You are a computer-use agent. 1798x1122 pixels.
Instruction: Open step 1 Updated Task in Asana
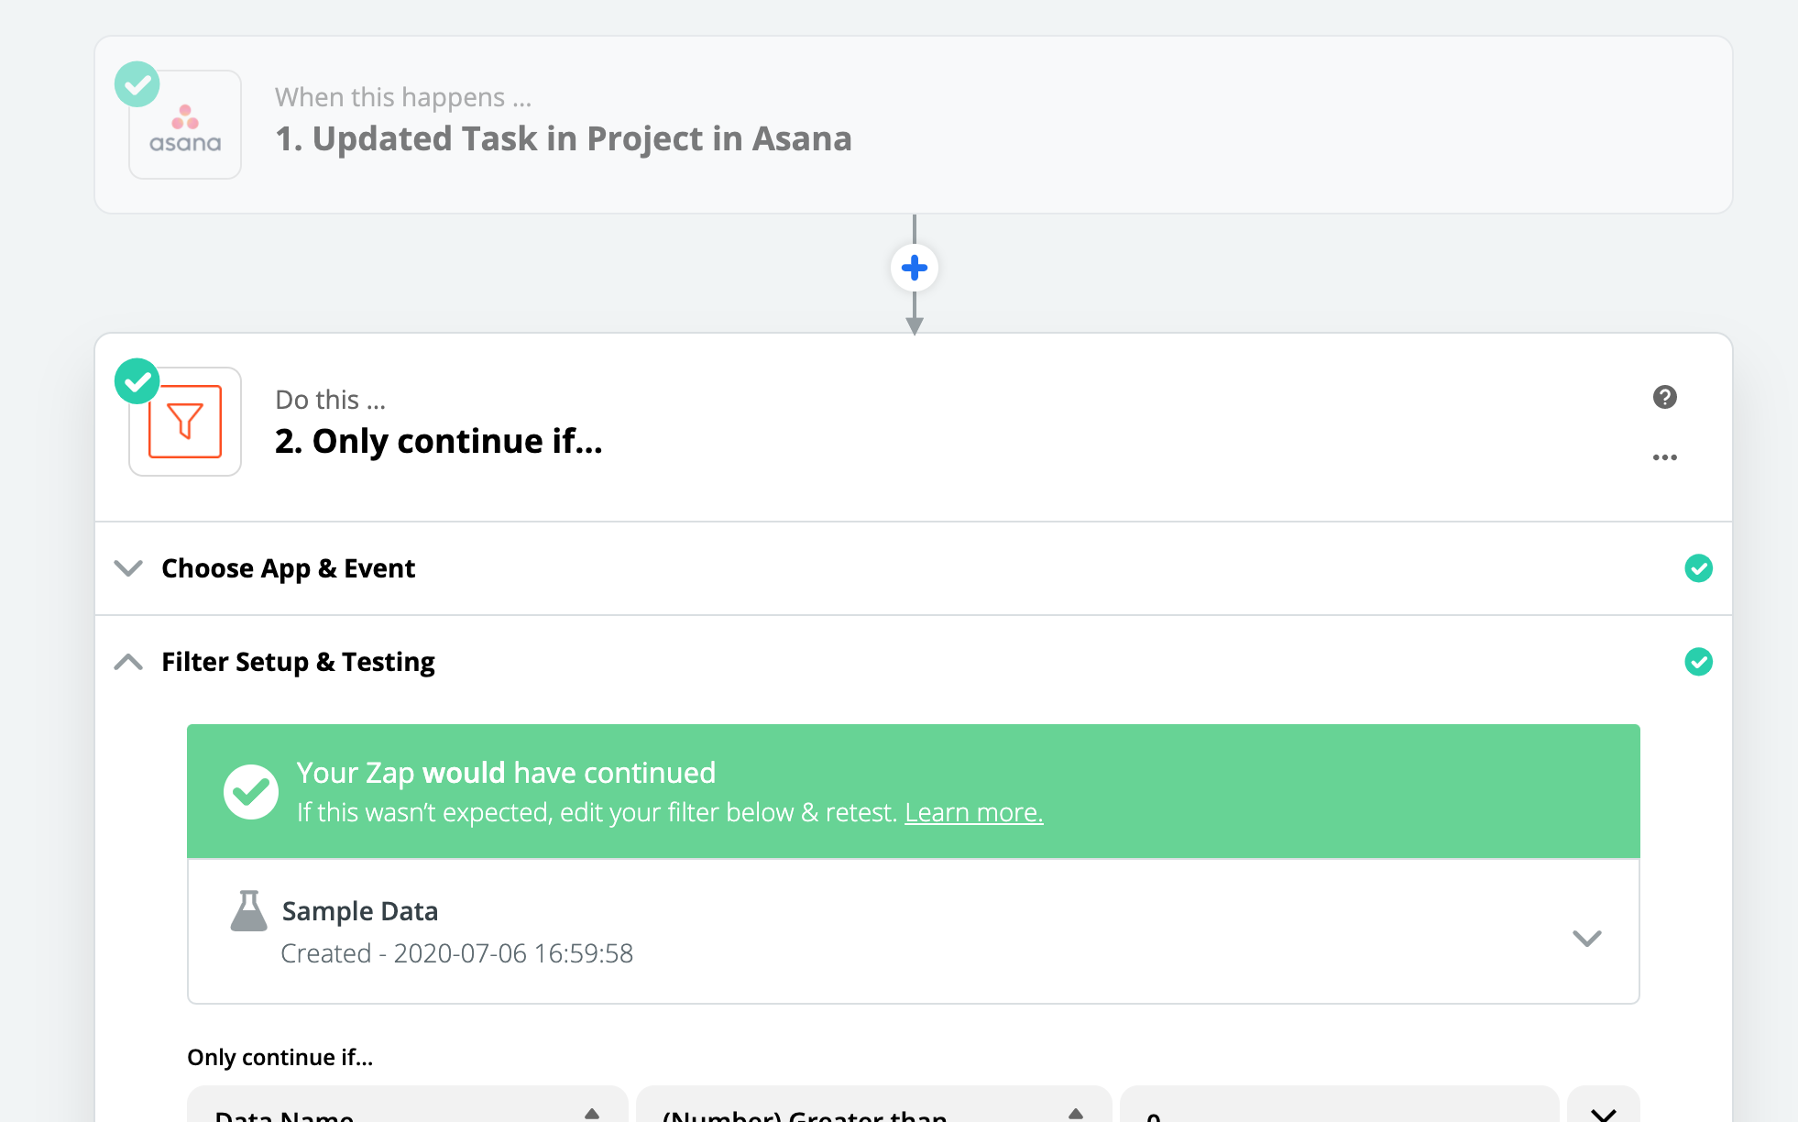pos(563,138)
